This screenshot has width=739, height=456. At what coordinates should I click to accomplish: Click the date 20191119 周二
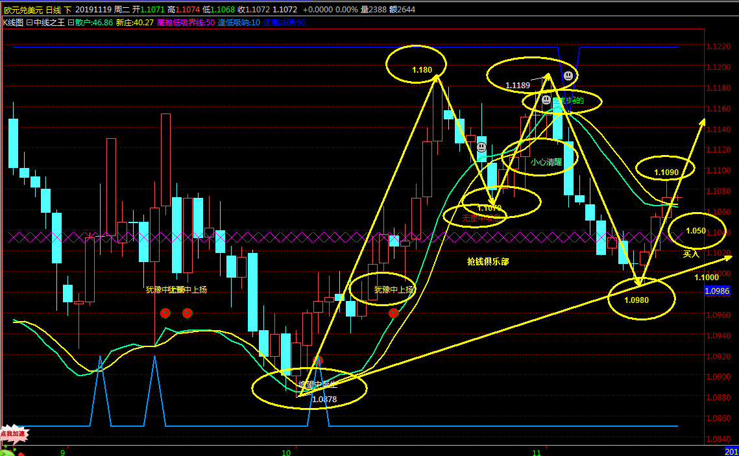click(103, 10)
